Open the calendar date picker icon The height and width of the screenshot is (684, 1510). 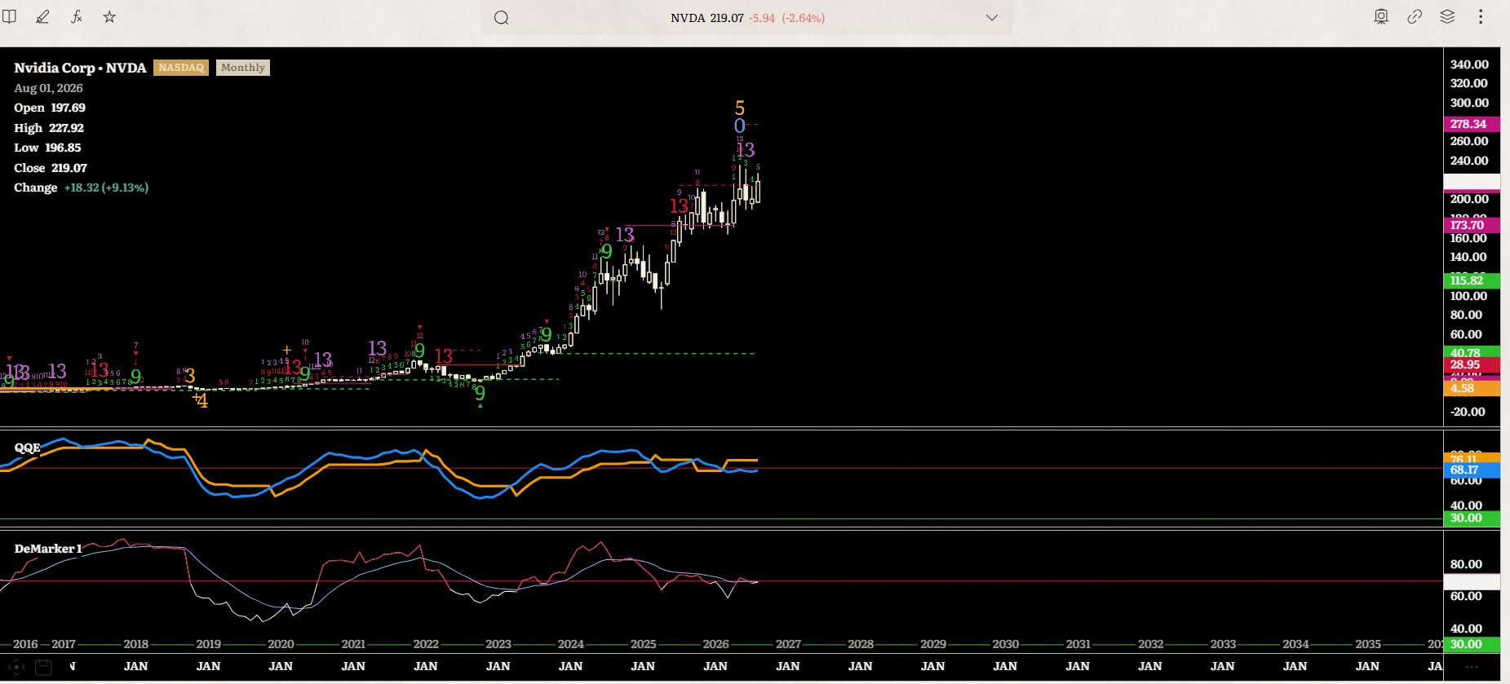[x=44, y=667]
